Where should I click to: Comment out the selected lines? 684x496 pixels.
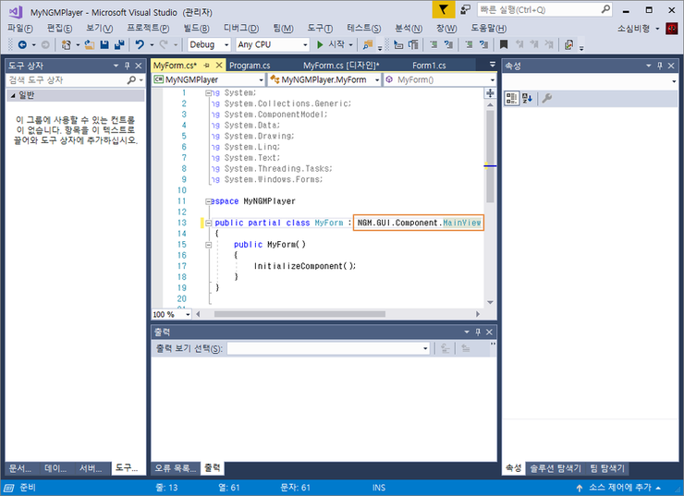pos(469,44)
